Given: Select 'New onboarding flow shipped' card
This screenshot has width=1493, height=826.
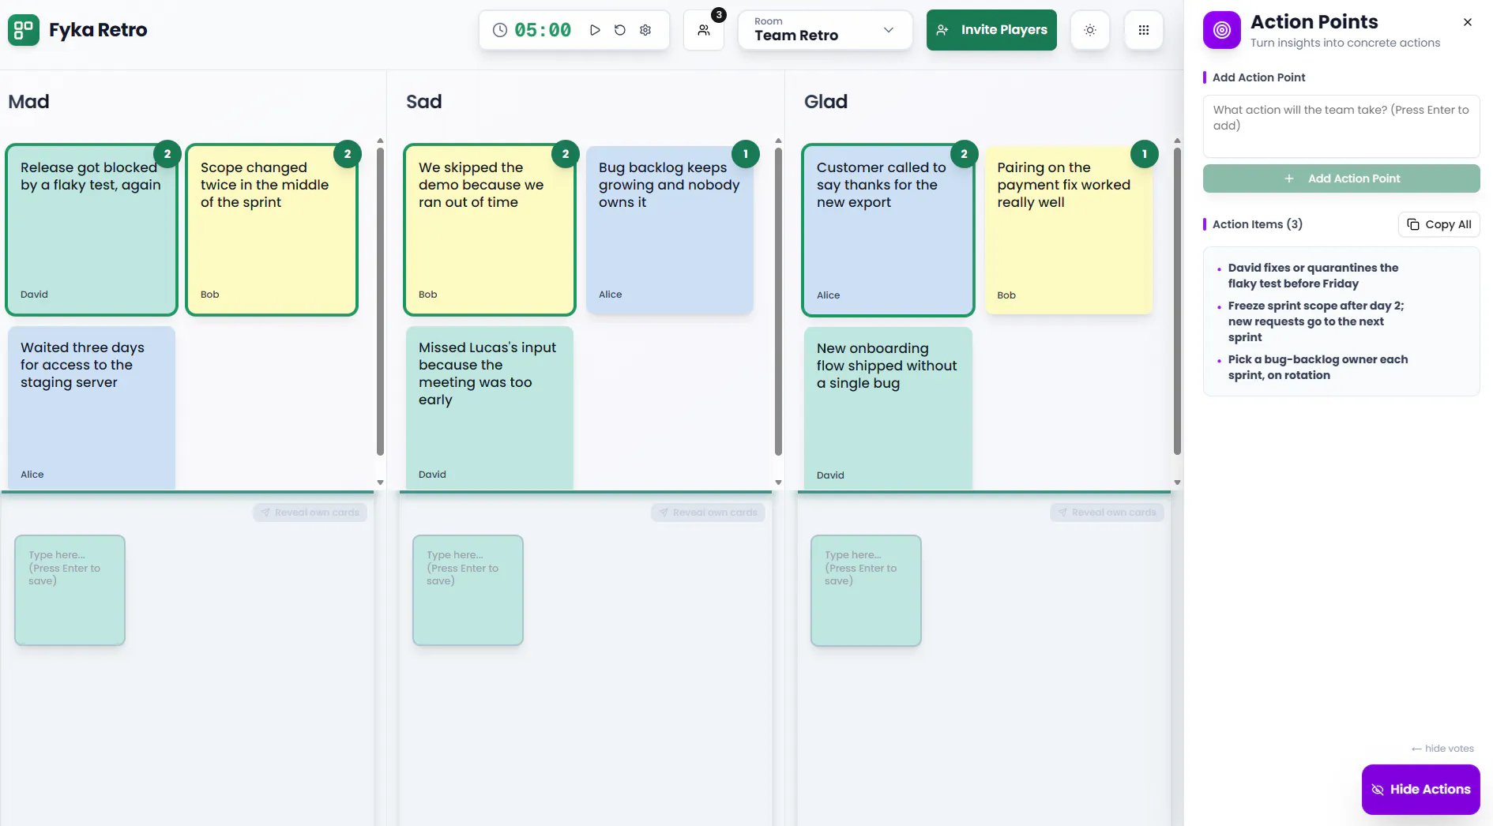Looking at the screenshot, I should pyautogui.click(x=888, y=408).
